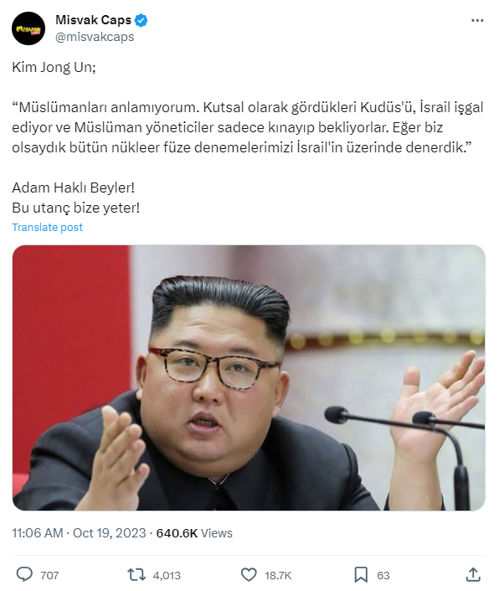Open the reply speech bubble icon
Image resolution: width=499 pixels, height=591 pixels.
click(x=24, y=575)
